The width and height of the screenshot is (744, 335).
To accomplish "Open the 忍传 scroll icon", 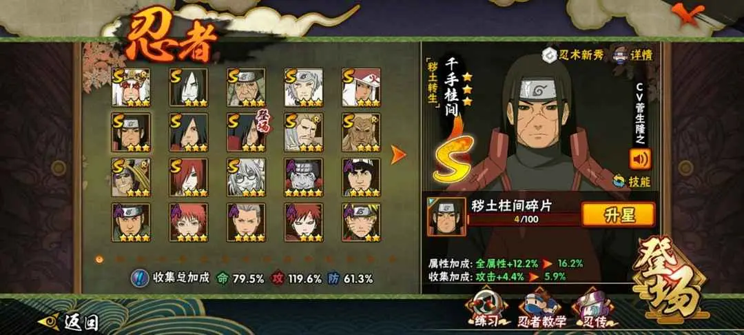I will (595, 308).
